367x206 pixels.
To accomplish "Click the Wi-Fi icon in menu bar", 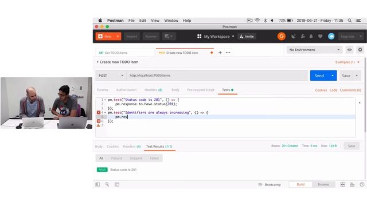I will tap(257, 21).
